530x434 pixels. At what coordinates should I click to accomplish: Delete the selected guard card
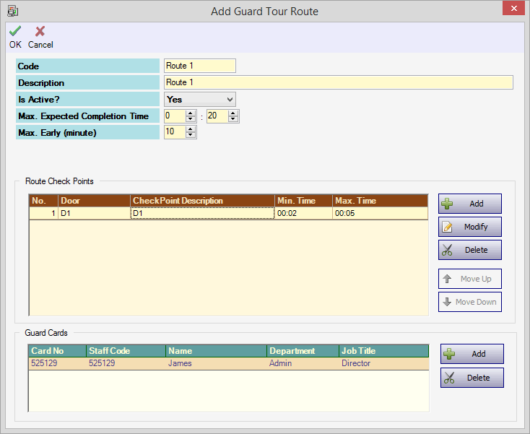472,378
